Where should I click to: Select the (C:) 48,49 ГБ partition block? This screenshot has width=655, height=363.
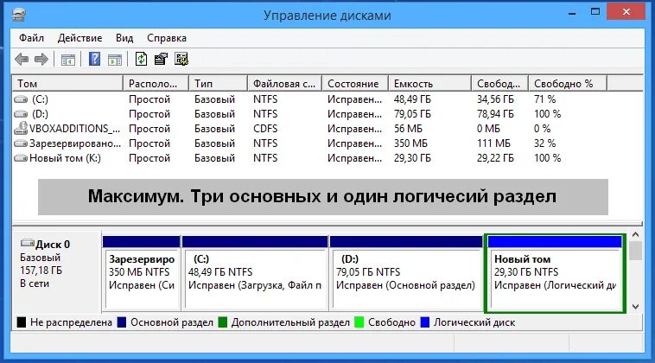click(255, 274)
